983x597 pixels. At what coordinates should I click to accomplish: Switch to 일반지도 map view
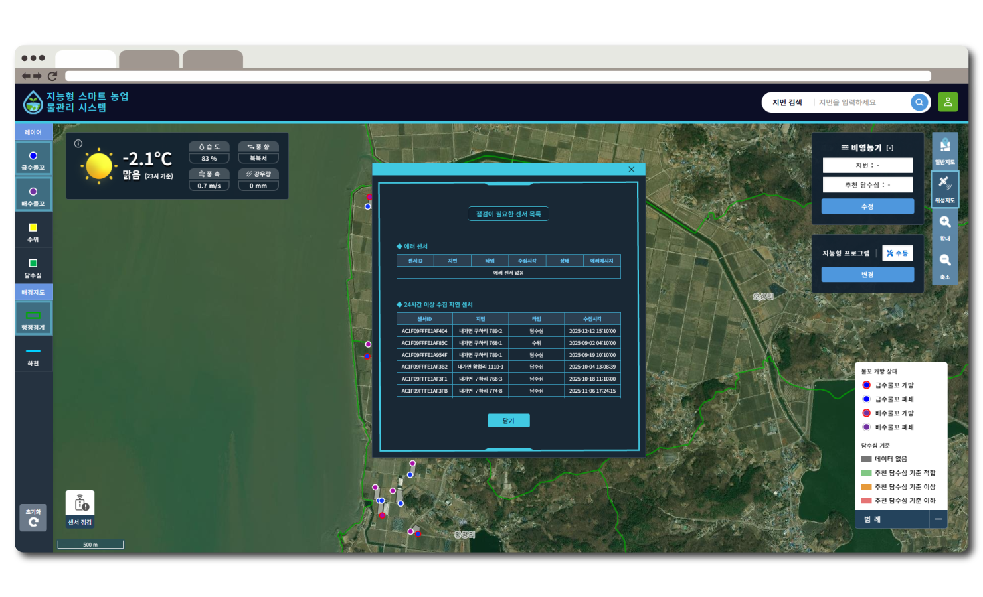(944, 150)
